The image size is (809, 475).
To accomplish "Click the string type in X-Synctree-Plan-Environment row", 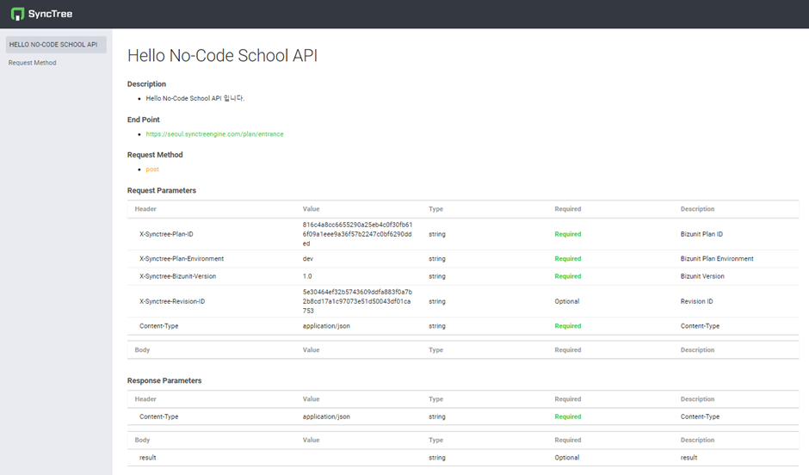I will point(437,259).
